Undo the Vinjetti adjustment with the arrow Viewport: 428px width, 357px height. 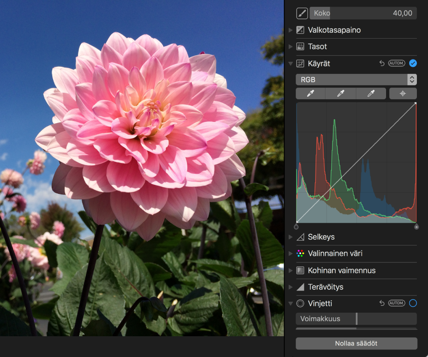[x=382, y=303]
